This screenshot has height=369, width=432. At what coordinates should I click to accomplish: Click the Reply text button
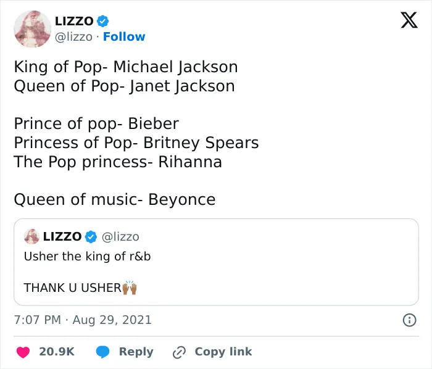(x=136, y=352)
